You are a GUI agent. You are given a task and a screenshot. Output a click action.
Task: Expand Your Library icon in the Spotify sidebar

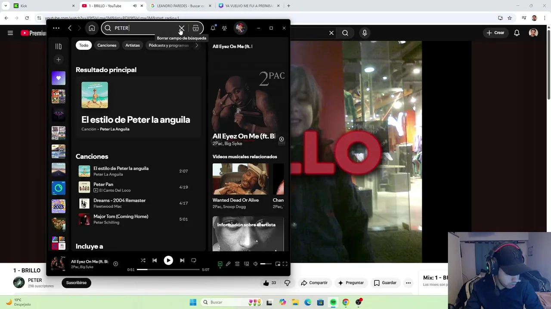tap(59, 46)
